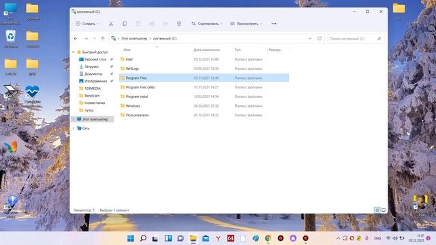Refresh the current folder view

320,38
